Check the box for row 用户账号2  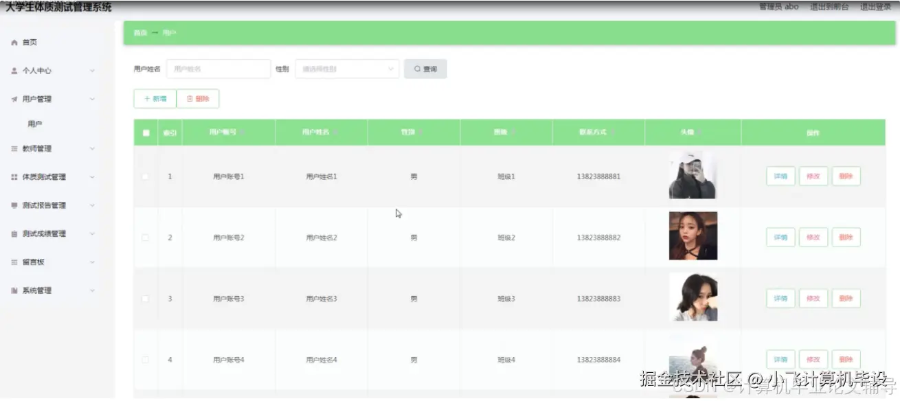[x=145, y=238]
